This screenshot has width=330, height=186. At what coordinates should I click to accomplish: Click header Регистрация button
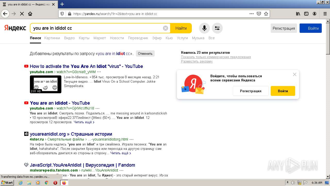click(x=284, y=28)
